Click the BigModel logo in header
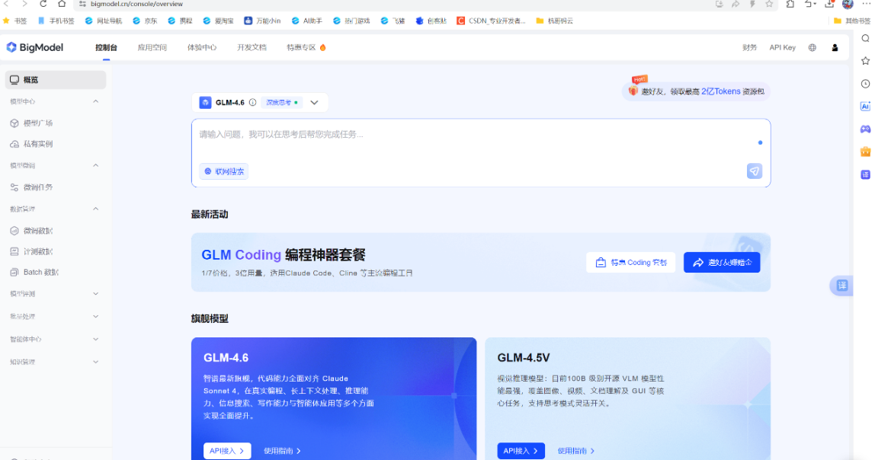The image size is (875, 460). pos(35,47)
